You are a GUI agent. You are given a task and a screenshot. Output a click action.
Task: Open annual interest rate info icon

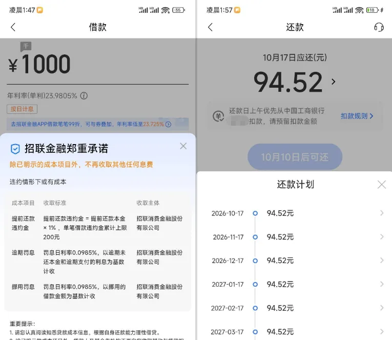[84, 95]
